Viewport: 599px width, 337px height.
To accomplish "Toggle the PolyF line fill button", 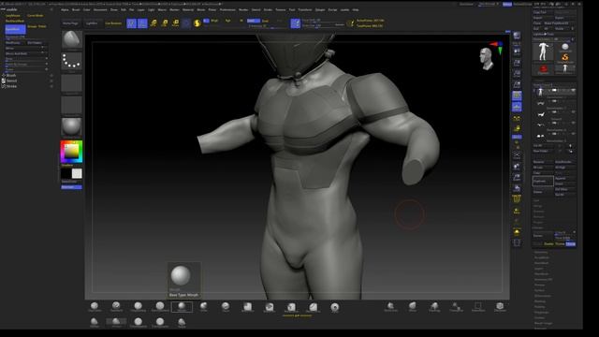I will tap(517, 199).
